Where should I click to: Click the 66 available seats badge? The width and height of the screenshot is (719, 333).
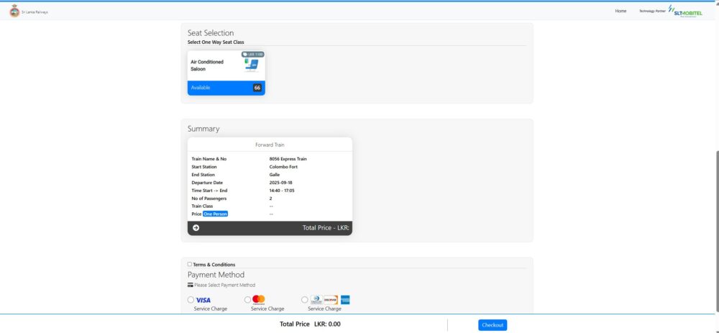tap(257, 88)
